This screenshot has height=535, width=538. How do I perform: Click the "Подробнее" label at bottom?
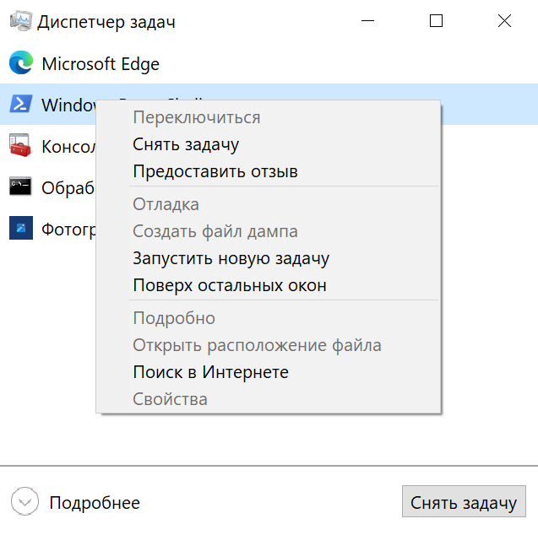point(95,503)
